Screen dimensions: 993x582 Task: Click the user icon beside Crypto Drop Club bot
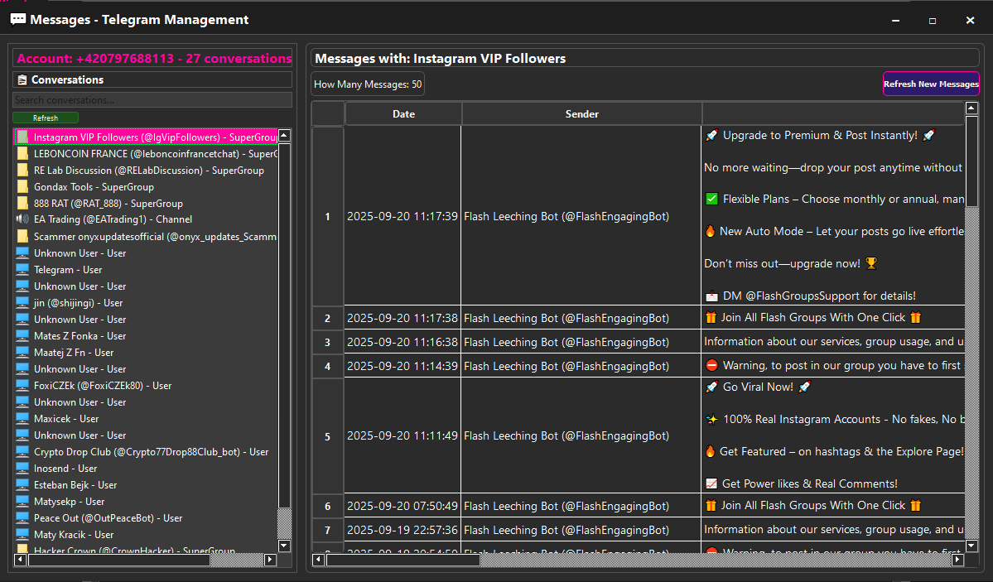pyautogui.click(x=23, y=451)
